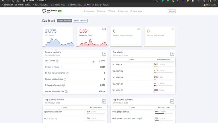The width and height of the screenshot is (218, 123).
Task: Click the 1,654 requests progress bar
Action: 164,114
